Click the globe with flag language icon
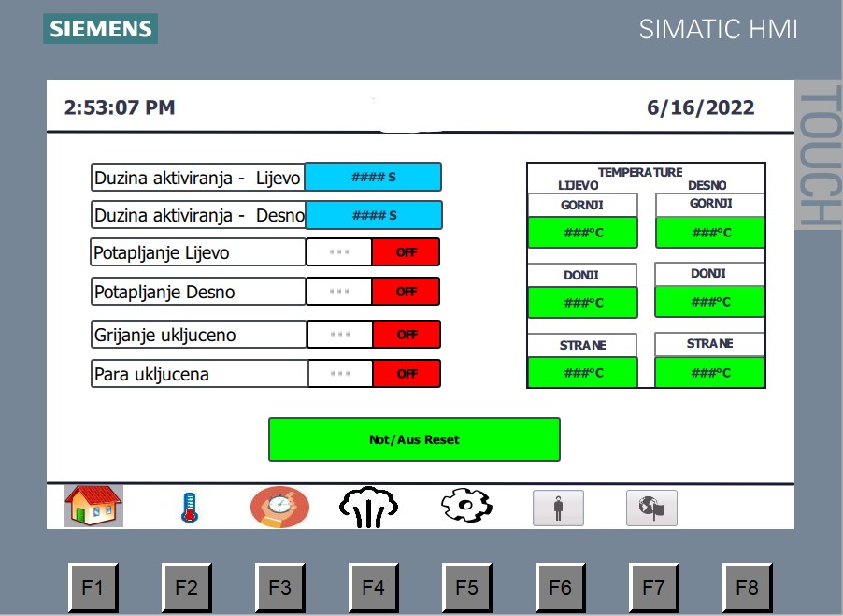 point(651,508)
